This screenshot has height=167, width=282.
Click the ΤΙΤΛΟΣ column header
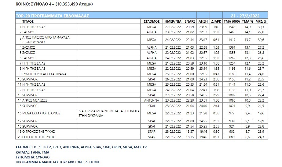tap(28, 21)
